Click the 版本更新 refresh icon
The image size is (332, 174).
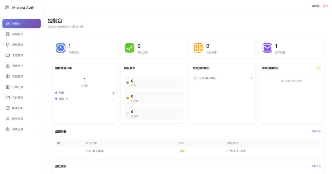[x=8, y=108]
